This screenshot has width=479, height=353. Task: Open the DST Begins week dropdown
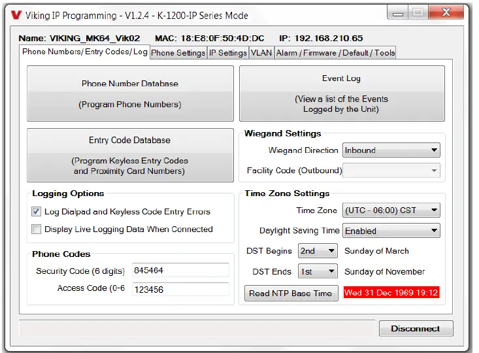[318, 251]
